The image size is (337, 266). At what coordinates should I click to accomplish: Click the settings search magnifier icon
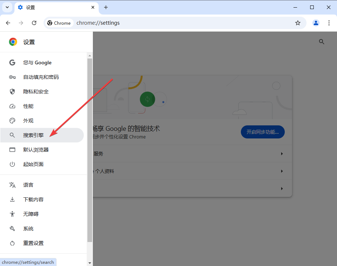322,41
